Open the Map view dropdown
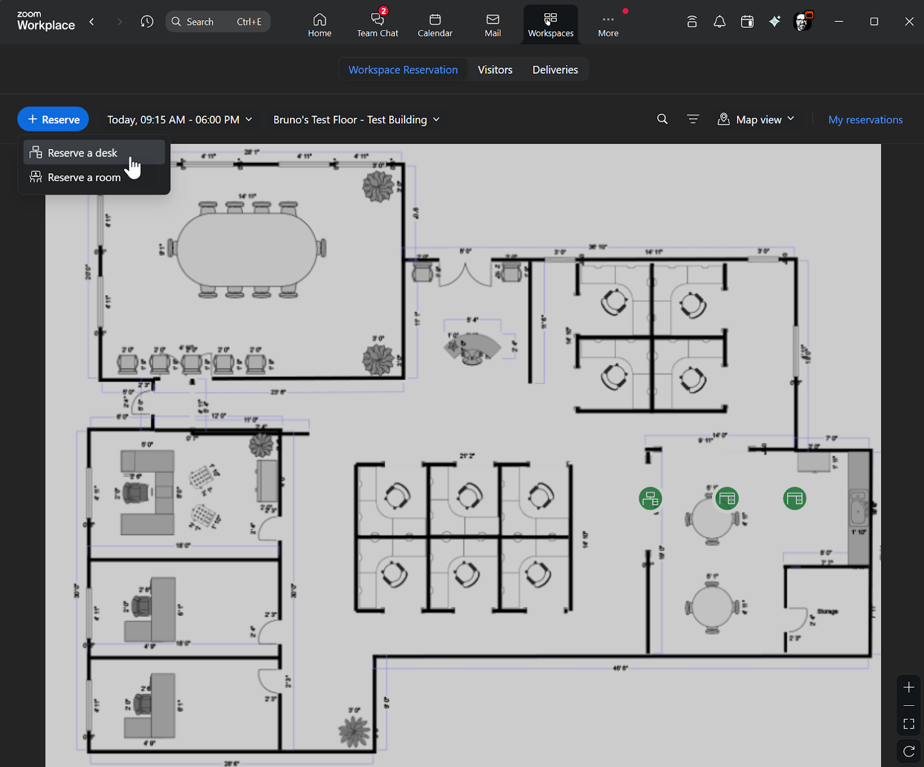 (756, 119)
